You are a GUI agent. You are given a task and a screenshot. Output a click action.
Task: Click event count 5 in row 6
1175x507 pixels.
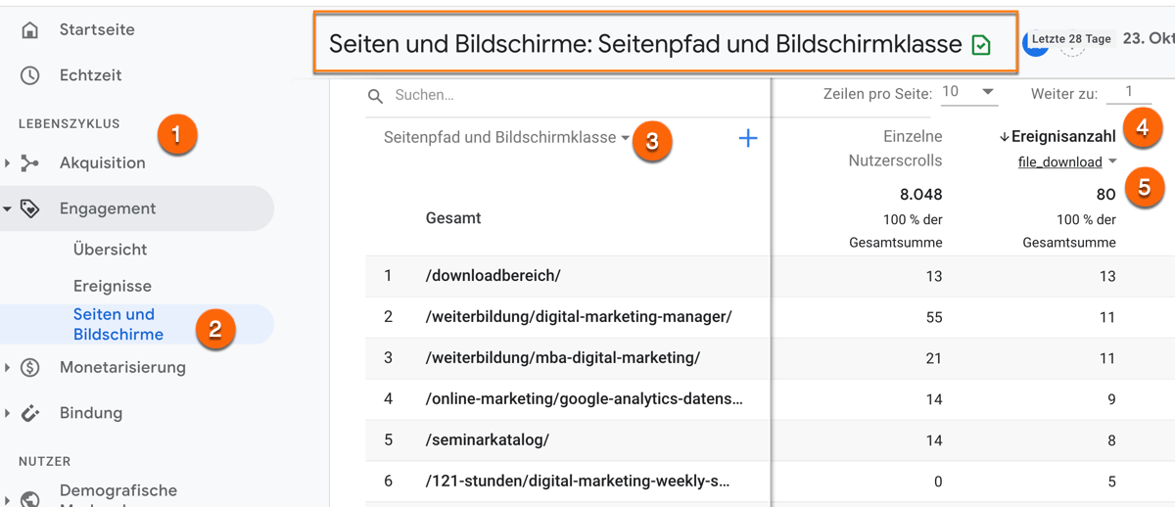(x=1111, y=482)
